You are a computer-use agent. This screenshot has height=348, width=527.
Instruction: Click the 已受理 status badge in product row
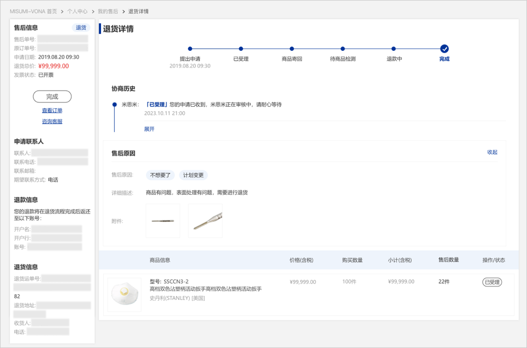(492, 282)
